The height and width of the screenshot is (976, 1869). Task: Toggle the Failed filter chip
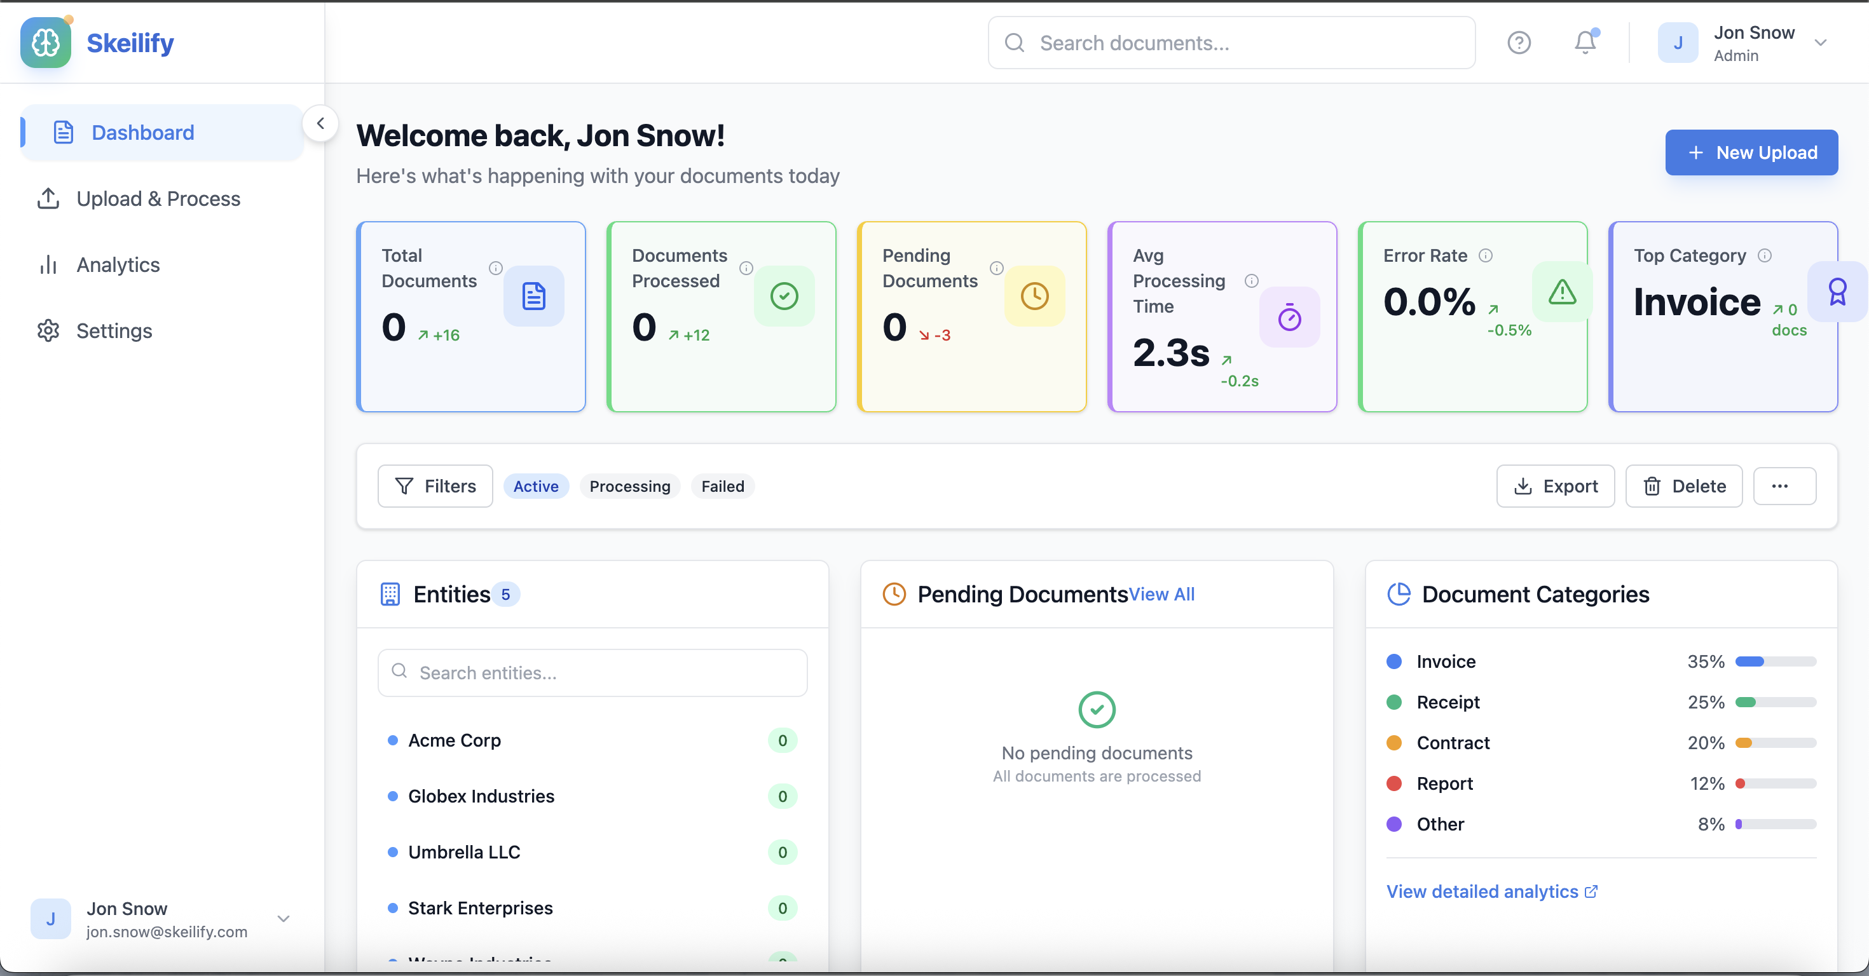click(722, 486)
